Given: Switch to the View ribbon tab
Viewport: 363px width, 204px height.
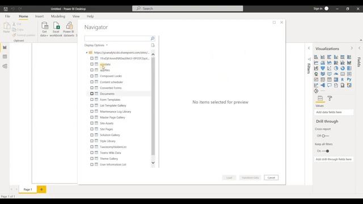Looking at the screenshot, I should click(x=76, y=16).
